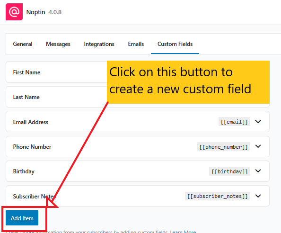Image resolution: width=281 pixels, height=233 pixels.
Task: Click the Phone Number label
Action: point(32,147)
